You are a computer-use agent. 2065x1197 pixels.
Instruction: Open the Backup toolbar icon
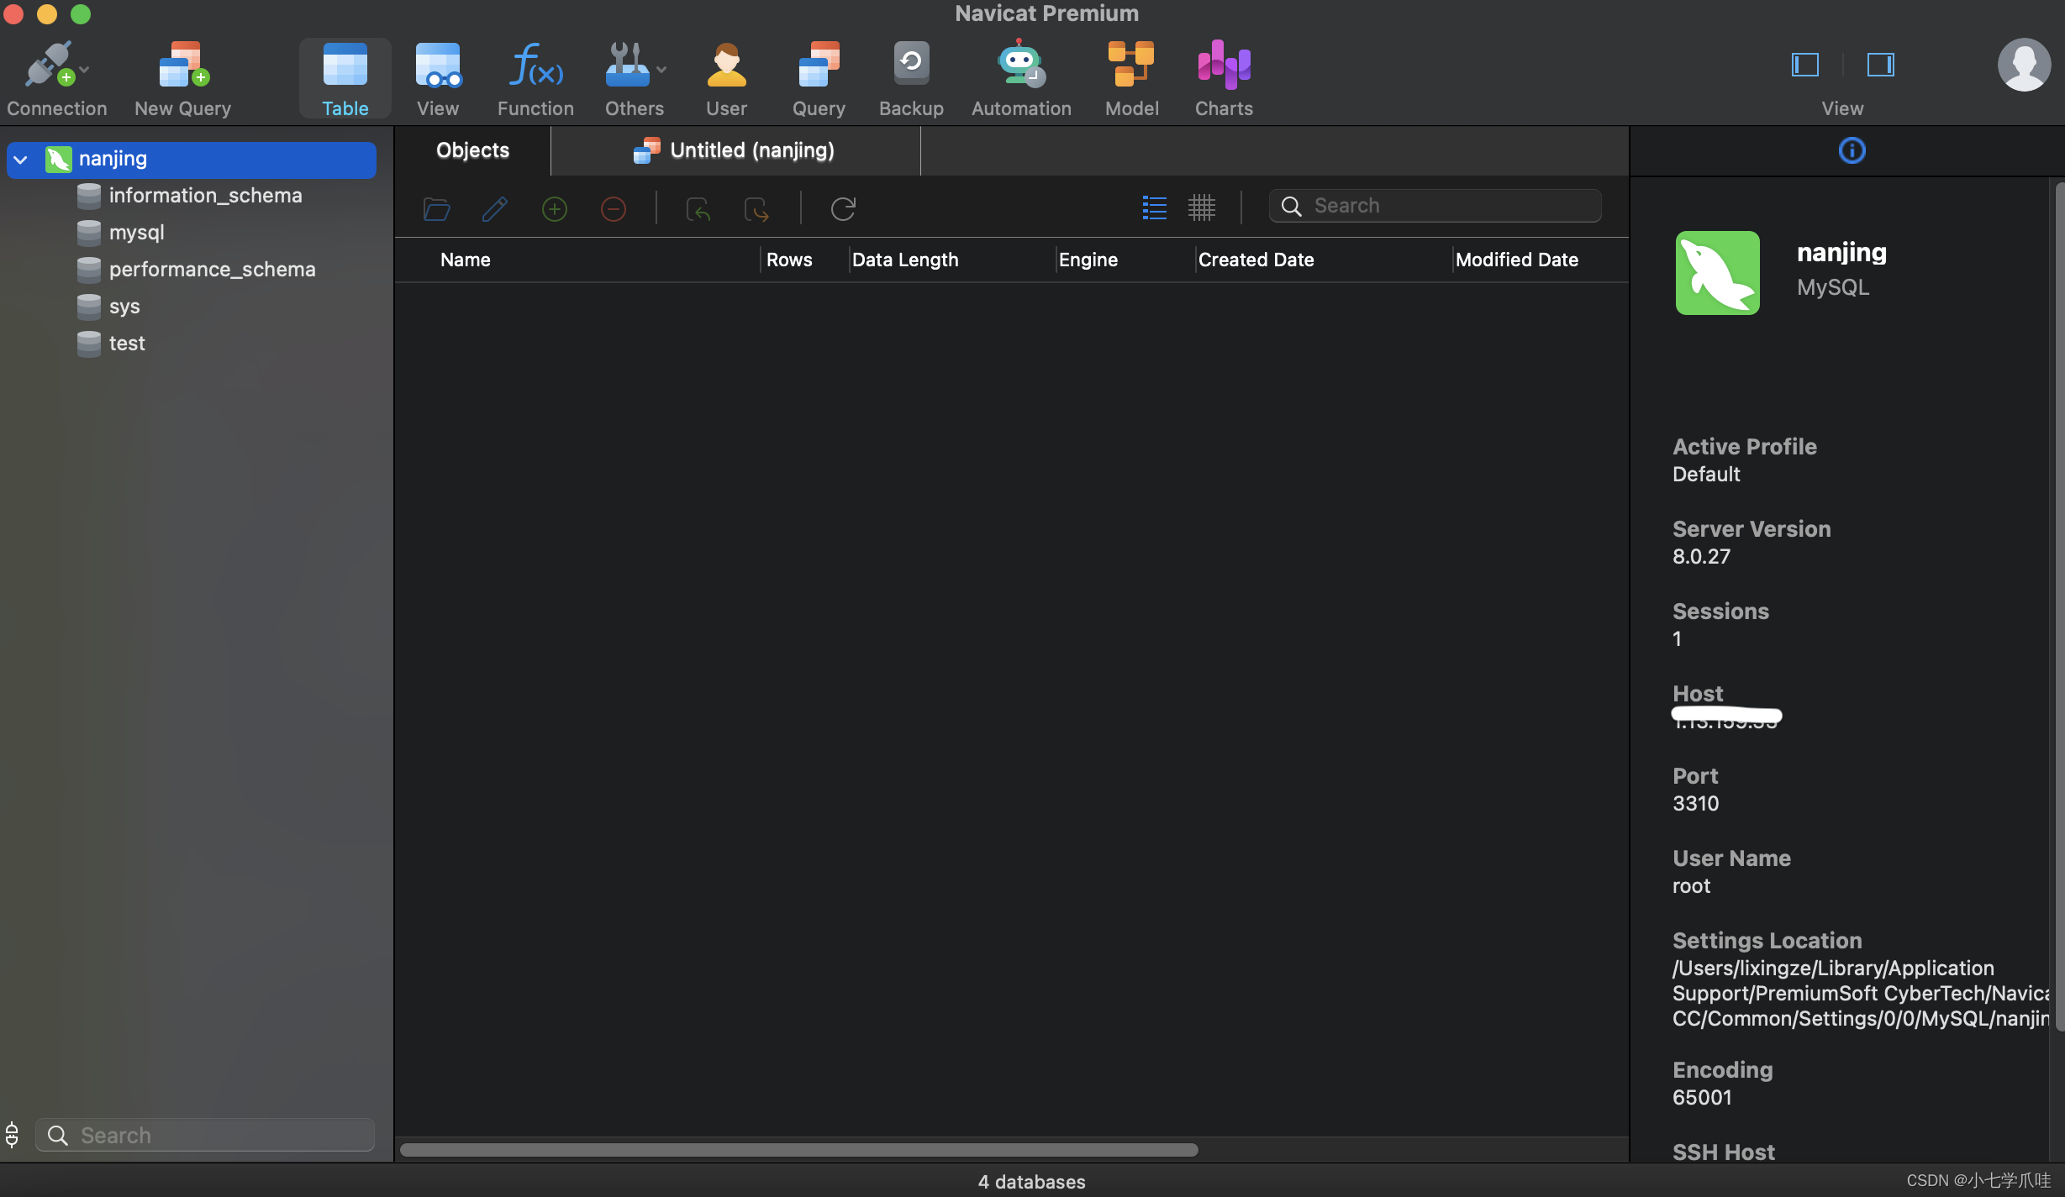(911, 80)
